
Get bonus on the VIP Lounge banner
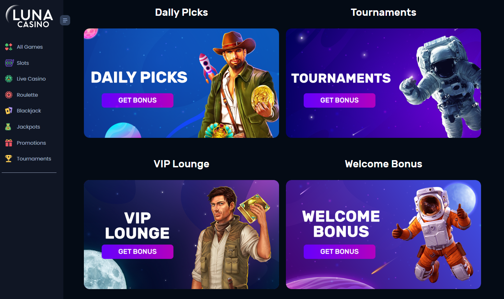[x=138, y=252]
